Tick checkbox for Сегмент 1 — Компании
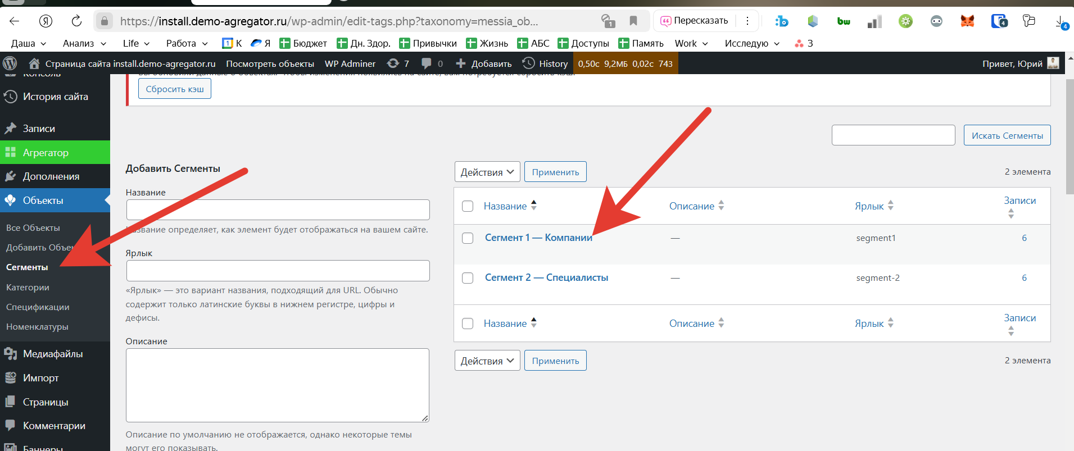The image size is (1074, 451). point(468,238)
